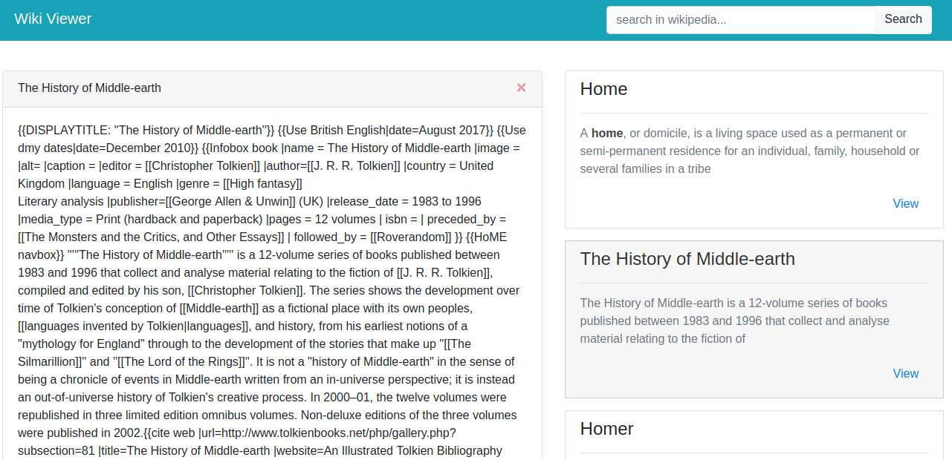Focus the search in wikipedia input field
952x460 pixels.
pyautogui.click(x=741, y=20)
